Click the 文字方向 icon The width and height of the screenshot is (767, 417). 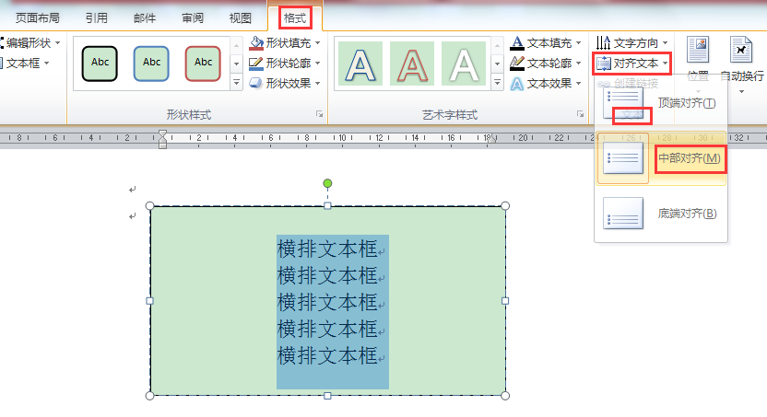pos(604,43)
